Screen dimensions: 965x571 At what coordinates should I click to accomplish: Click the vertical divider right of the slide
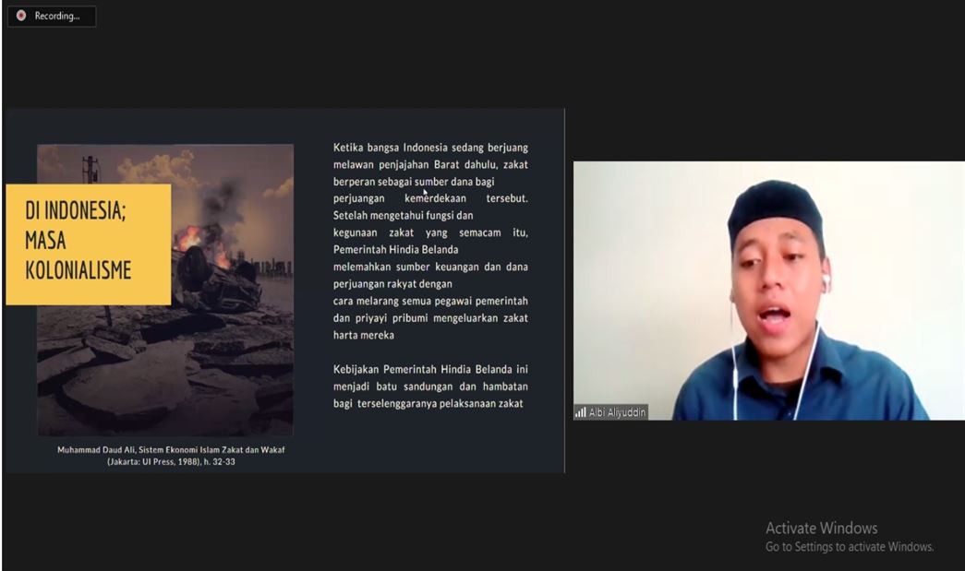pyautogui.click(x=564, y=291)
